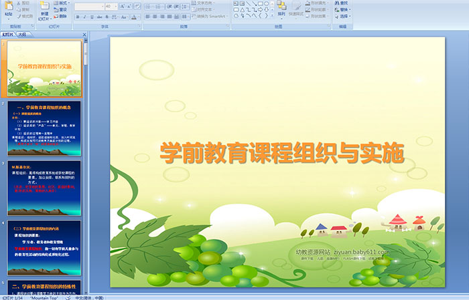Image resolution: width=469 pixels, height=300 pixels.
Task: Click the Copy (复制) button
Action: point(23,9)
